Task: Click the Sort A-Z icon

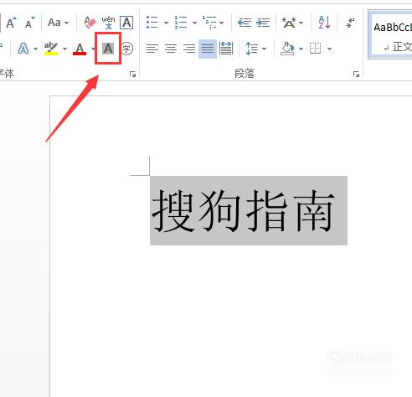Action: [x=324, y=23]
